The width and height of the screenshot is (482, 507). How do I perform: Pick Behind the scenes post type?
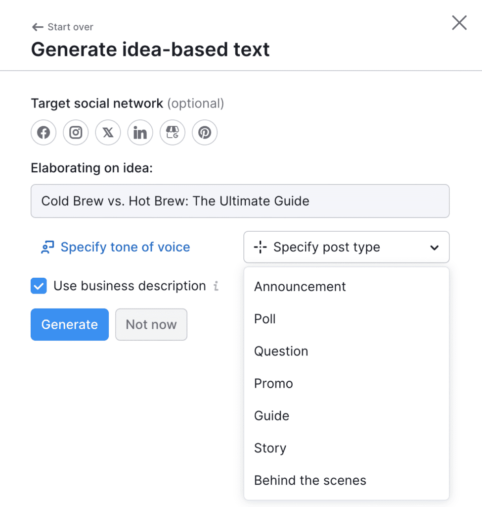[x=310, y=480]
